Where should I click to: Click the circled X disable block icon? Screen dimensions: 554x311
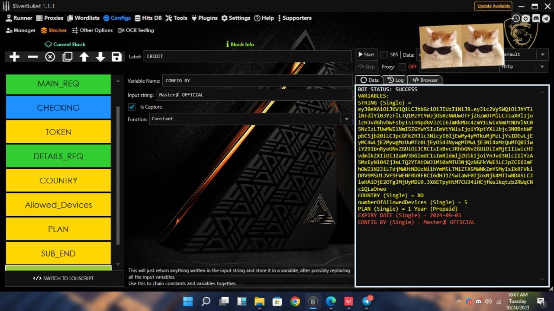(50, 57)
